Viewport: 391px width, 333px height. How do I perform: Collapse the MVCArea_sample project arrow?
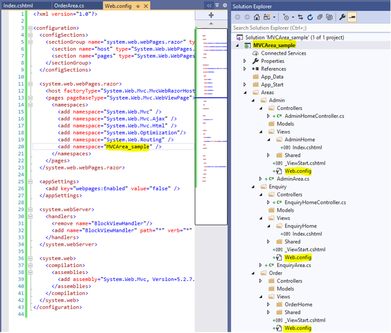coord(237,45)
